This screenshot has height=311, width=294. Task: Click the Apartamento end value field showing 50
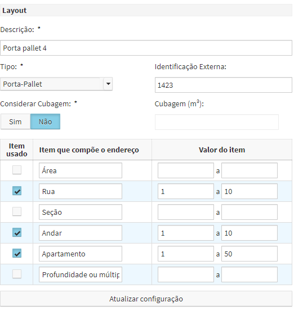[x=250, y=254]
